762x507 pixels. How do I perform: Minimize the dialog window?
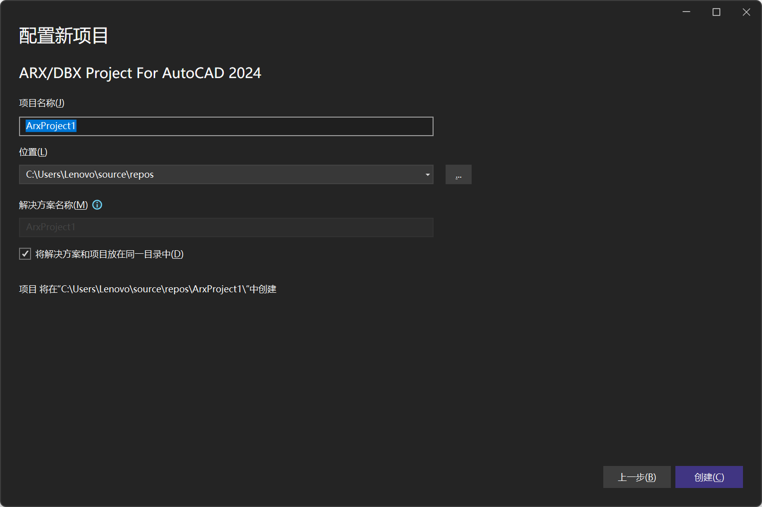tap(686, 12)
